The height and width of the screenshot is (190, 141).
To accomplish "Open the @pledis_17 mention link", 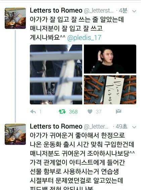I will tap(84, 38).
